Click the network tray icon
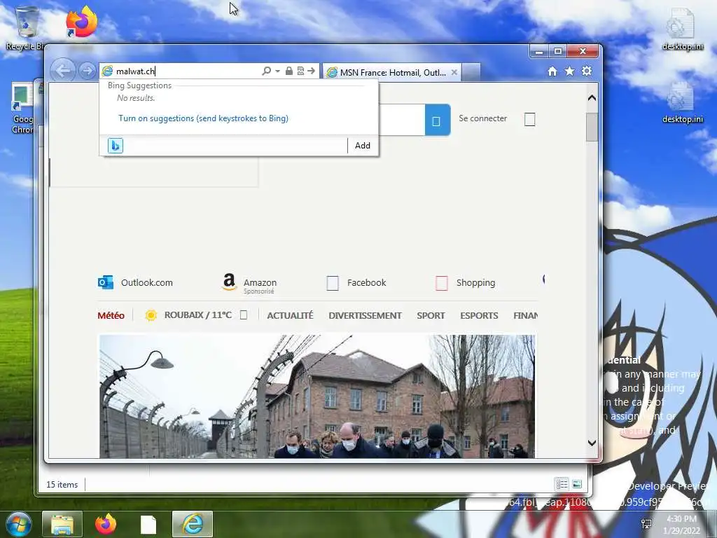The width and height of the screenshot is (717, 538). [x=646, y=524]
